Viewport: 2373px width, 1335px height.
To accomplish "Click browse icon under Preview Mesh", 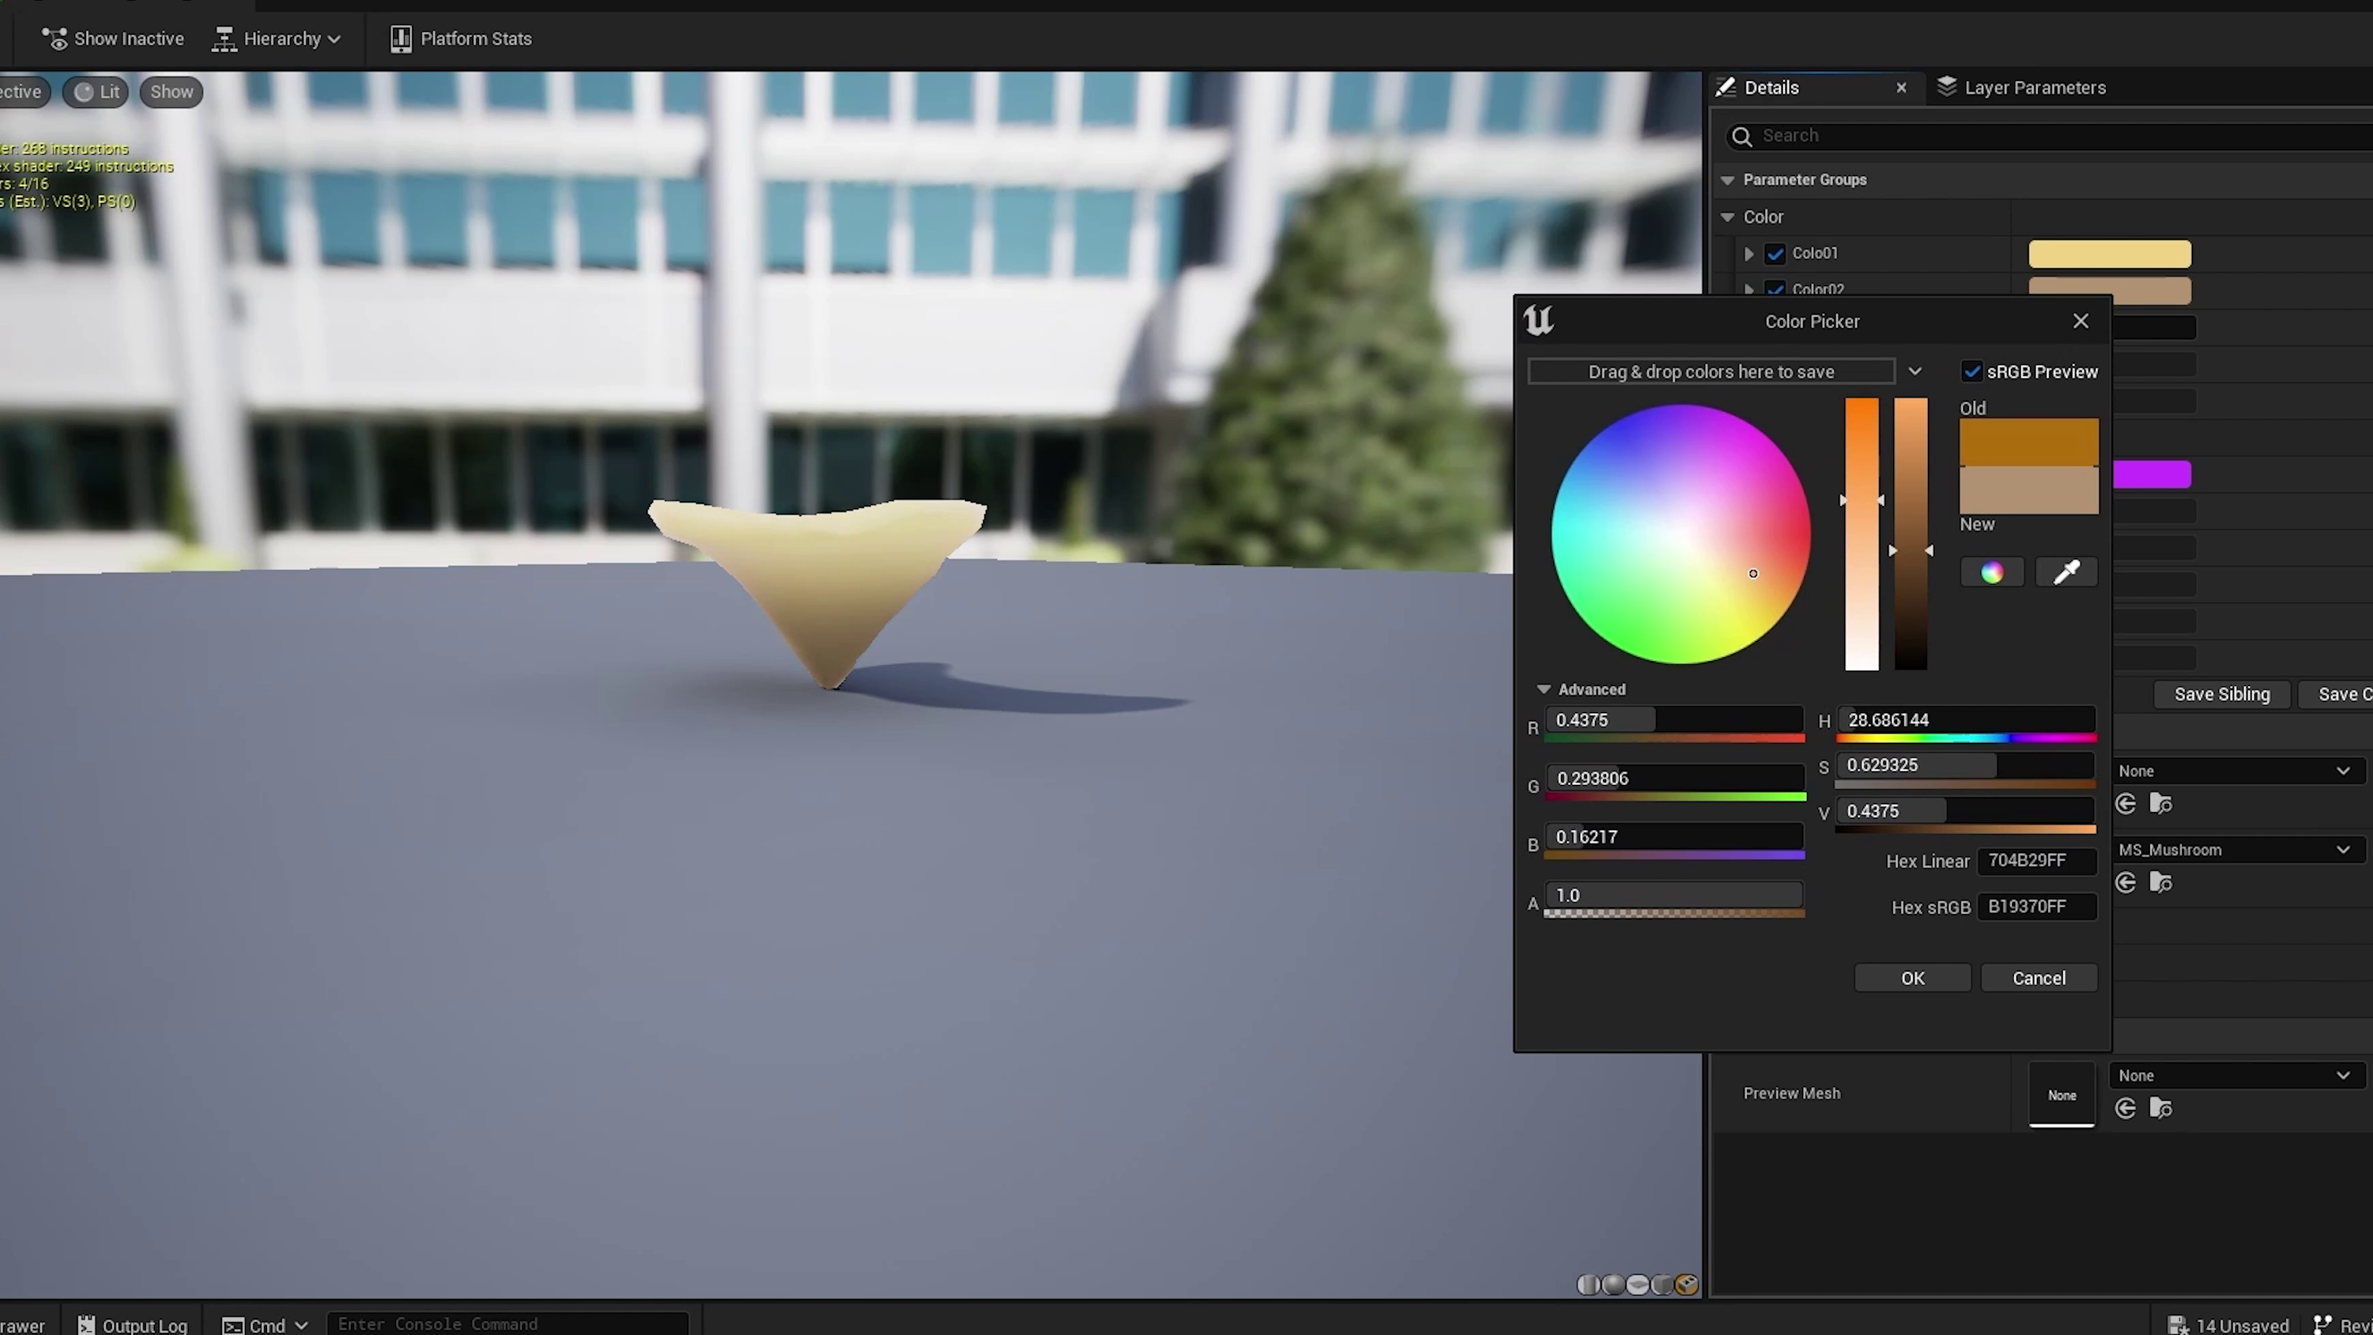I will pos(2161,1108).
